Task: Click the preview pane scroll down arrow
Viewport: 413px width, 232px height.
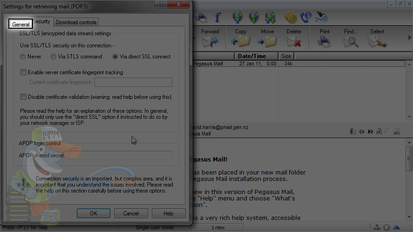Action: [x=409, y=217]
